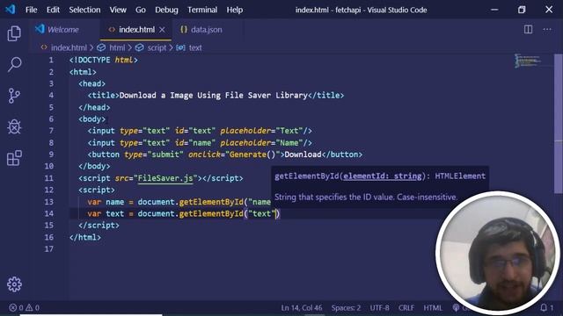
Task: Switch to the index.html tab
Action: (135, 30)
